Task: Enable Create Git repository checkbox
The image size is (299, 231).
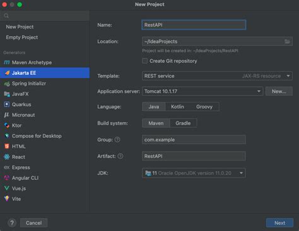Action: 144,61
